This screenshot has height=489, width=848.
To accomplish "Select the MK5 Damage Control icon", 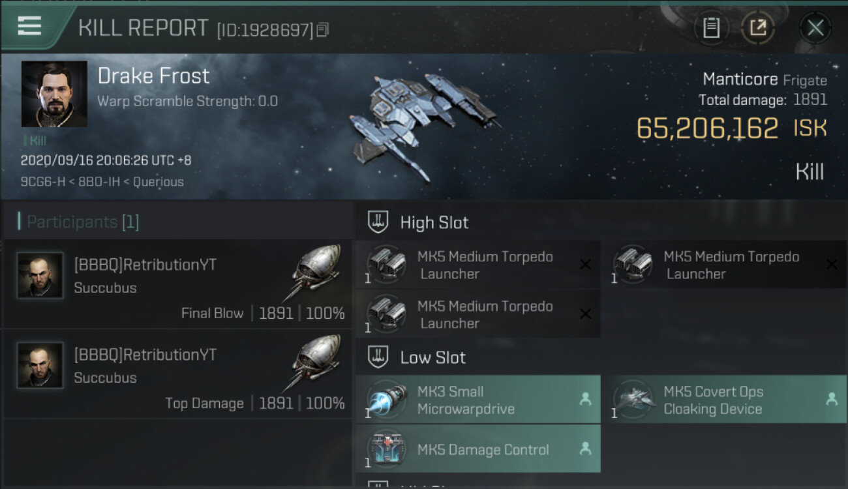I will 387,449.
